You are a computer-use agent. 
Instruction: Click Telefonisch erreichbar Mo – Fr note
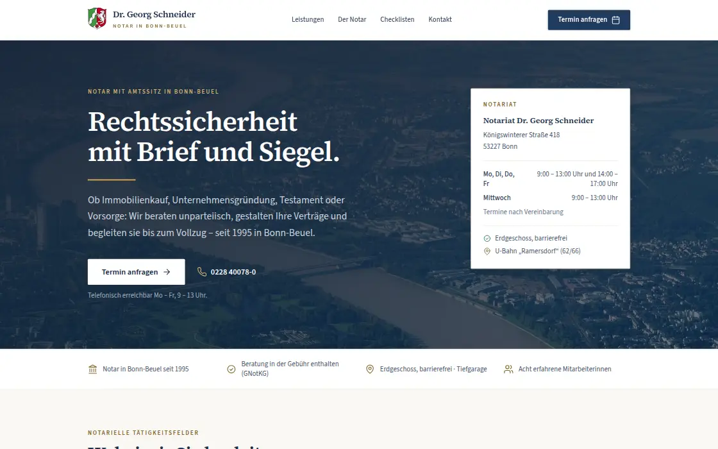(x=147, y=295)
